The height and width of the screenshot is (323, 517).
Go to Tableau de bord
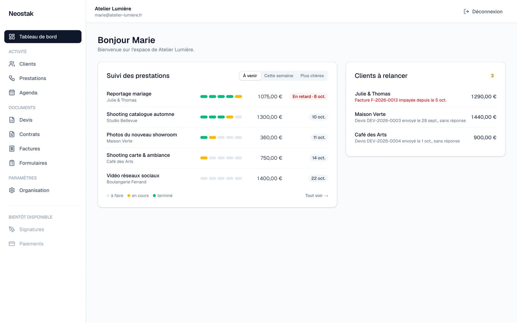click(43, 36)
